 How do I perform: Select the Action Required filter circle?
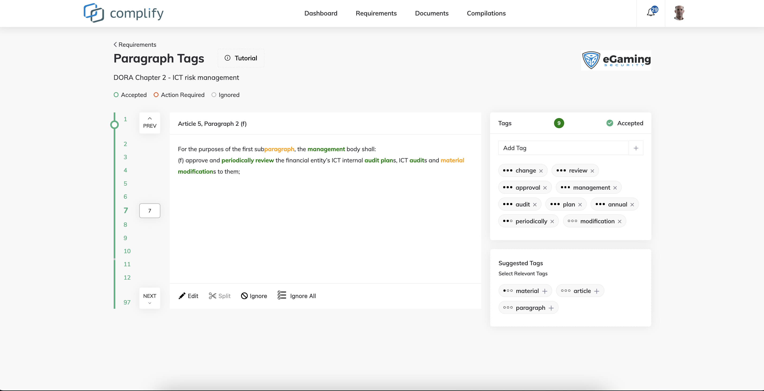156,95
